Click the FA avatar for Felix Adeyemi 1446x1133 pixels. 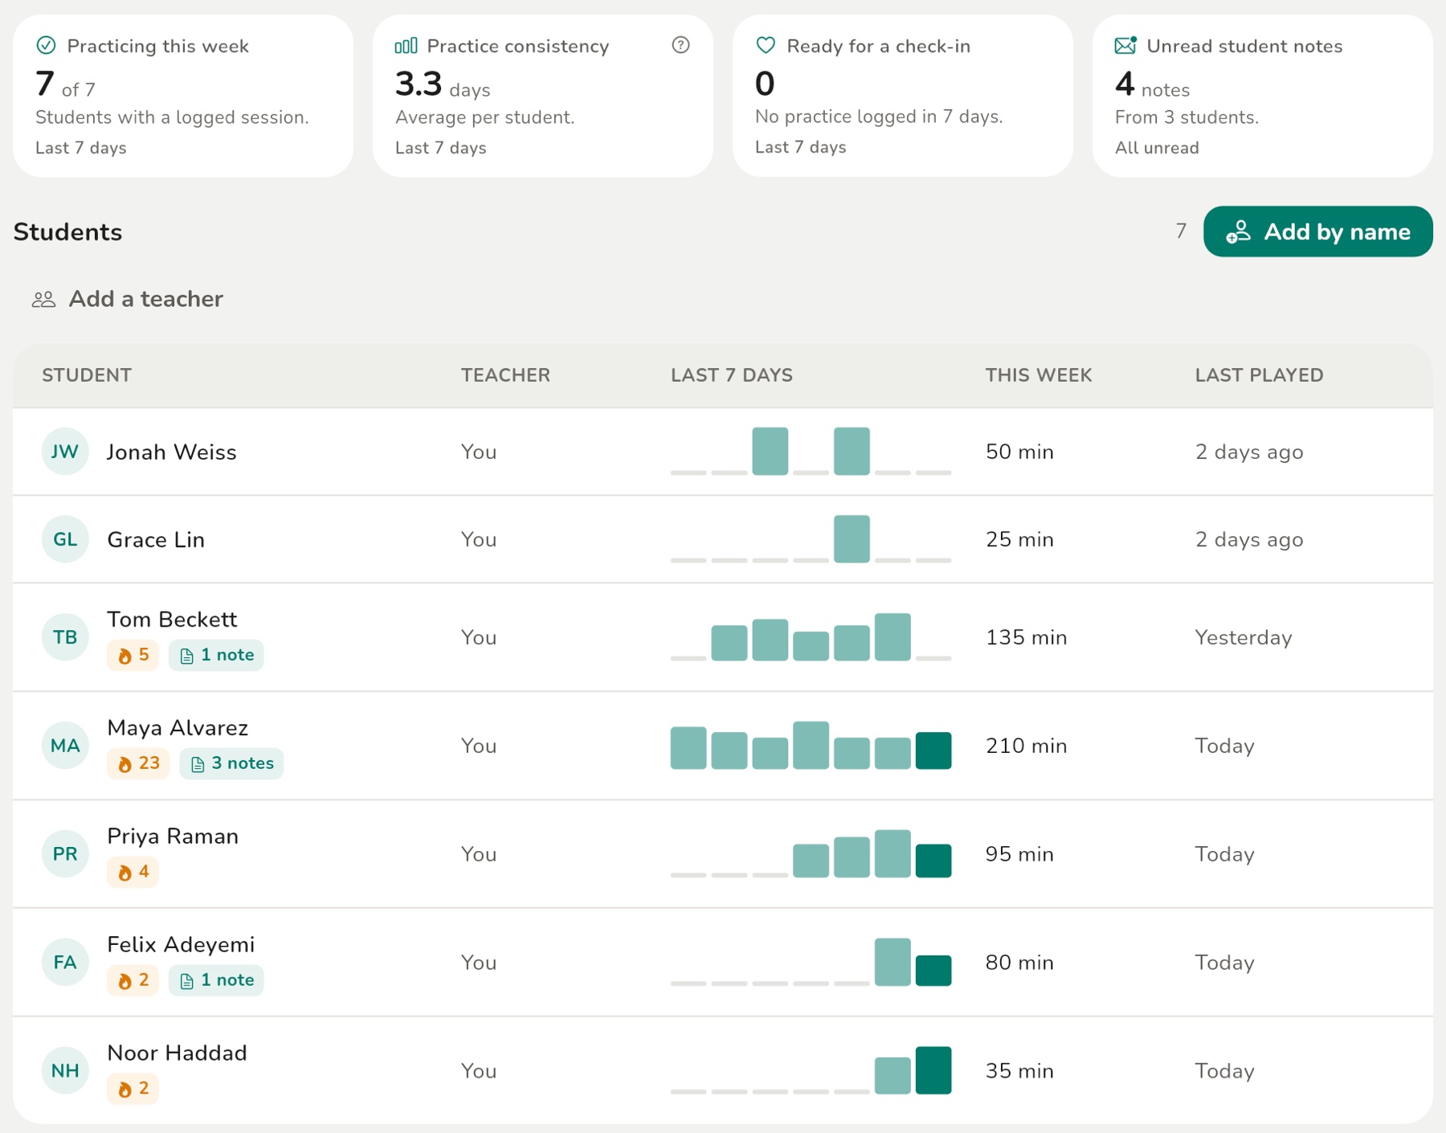65,962
